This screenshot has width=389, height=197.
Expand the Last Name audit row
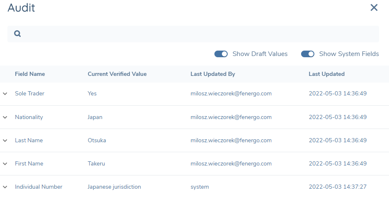tap(5, 141)
